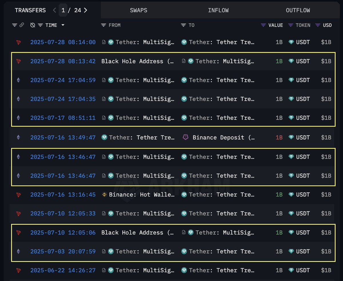The width and height of the screenshot is (343, 281).
Task: Open the transaction timestamp 2025-07-16 13:16:45
Action: 63,195
